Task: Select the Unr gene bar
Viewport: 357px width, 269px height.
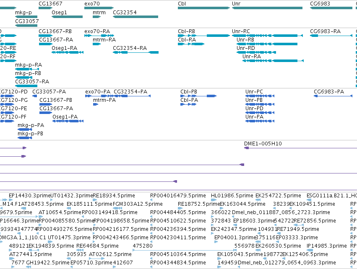Action: (x=267, y=8)
